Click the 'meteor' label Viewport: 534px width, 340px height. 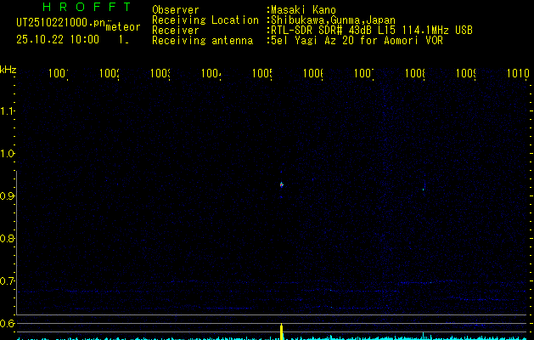[123, 27]
